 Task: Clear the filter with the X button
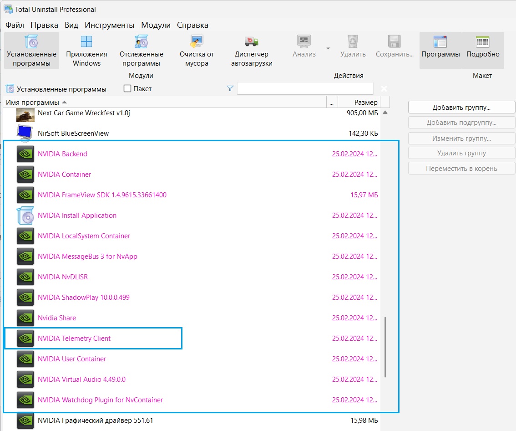(384, 89)
